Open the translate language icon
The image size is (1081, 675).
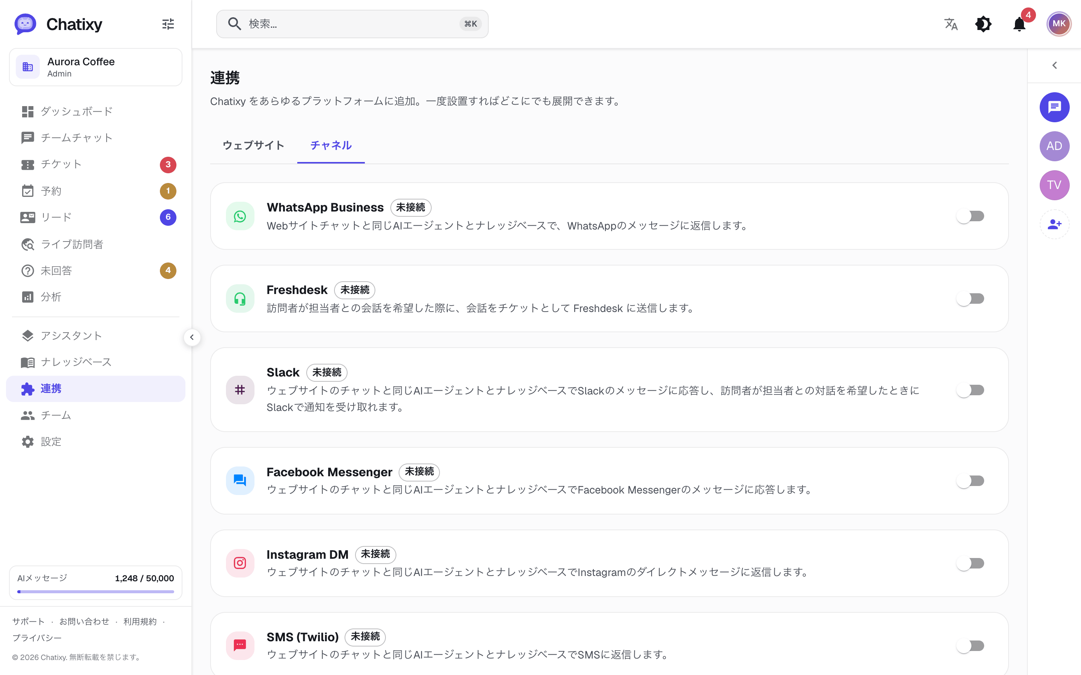coord(951,24)
